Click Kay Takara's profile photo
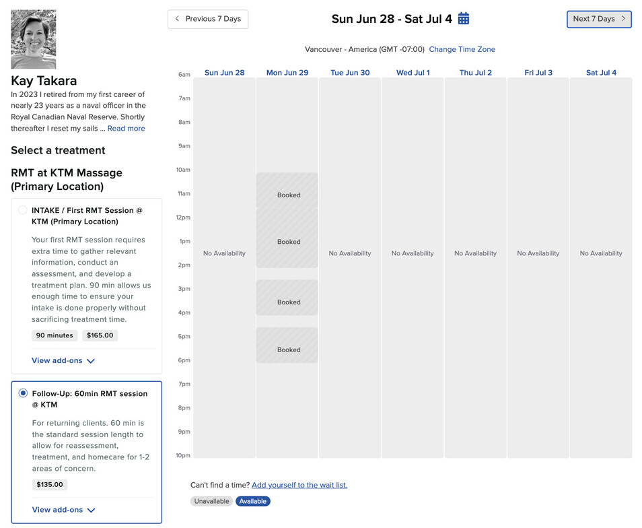This screenshot has width=642, height=528. [33, 39]
